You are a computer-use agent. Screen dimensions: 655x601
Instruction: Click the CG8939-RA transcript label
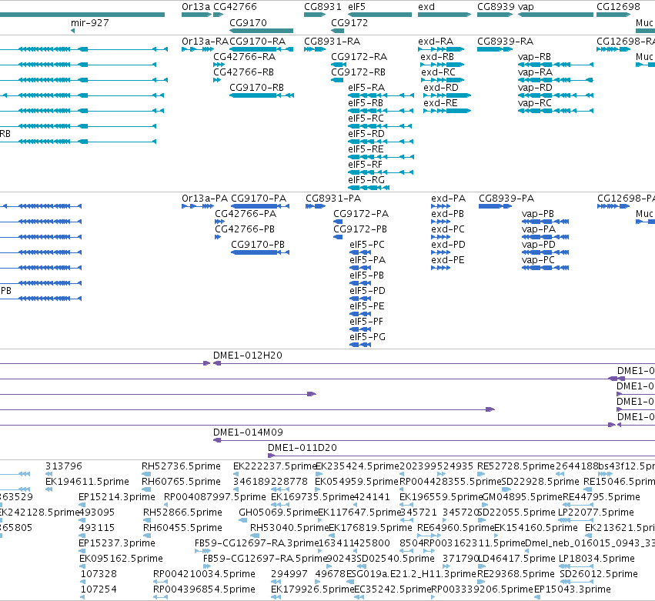click(x=506, y=42)
